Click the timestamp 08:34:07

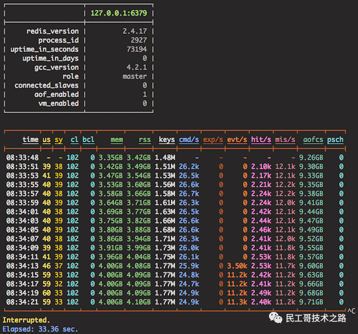click(23, 239)
